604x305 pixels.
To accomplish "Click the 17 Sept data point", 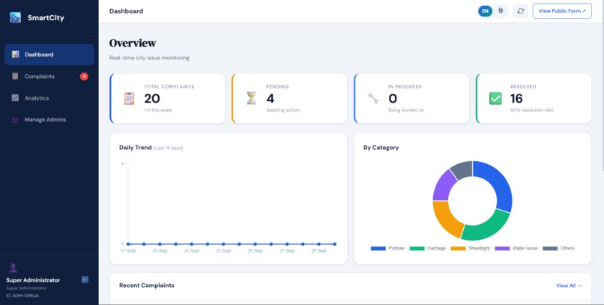I will [128, 244].
